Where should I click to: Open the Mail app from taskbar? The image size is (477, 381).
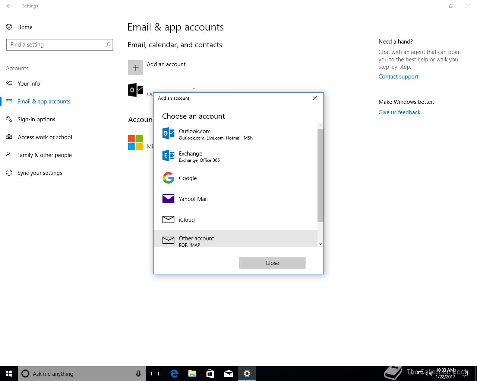tap(229, 374)
